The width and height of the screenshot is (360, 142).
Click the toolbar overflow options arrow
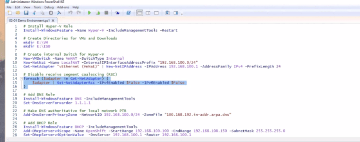click(x=182, y=14)
